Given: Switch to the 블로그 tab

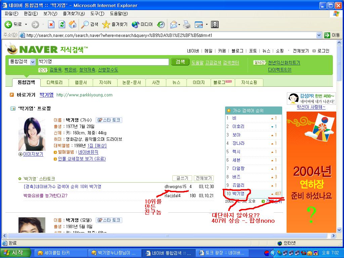Looking at the screenshot, I should pos(223,83).
